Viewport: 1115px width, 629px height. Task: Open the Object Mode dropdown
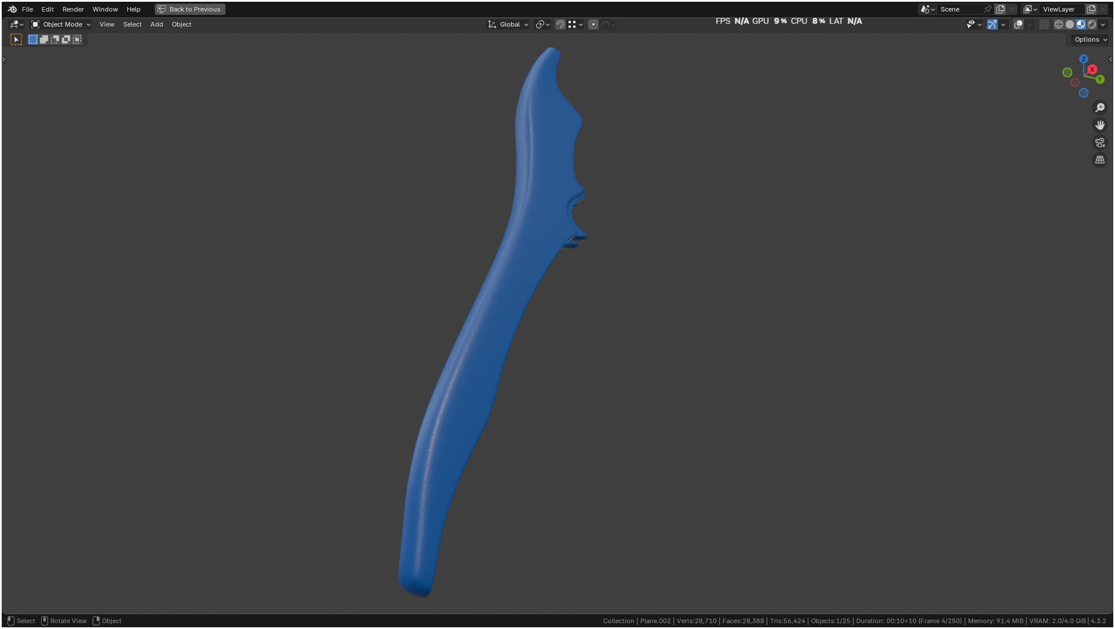61,24
